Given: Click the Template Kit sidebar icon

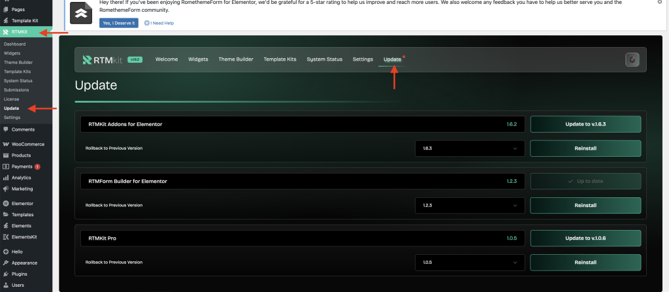Looking at the screenshot, I should click(x=5, y=20).
